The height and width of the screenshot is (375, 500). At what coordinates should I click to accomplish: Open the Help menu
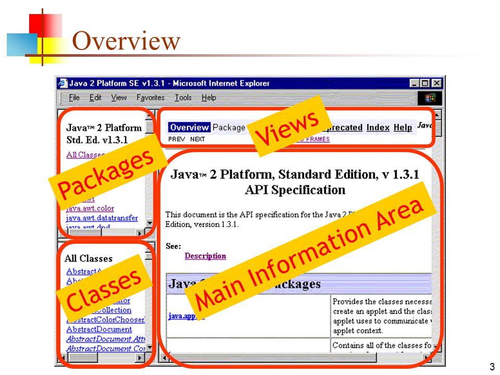pyautogui.click(x=208, y=97)
